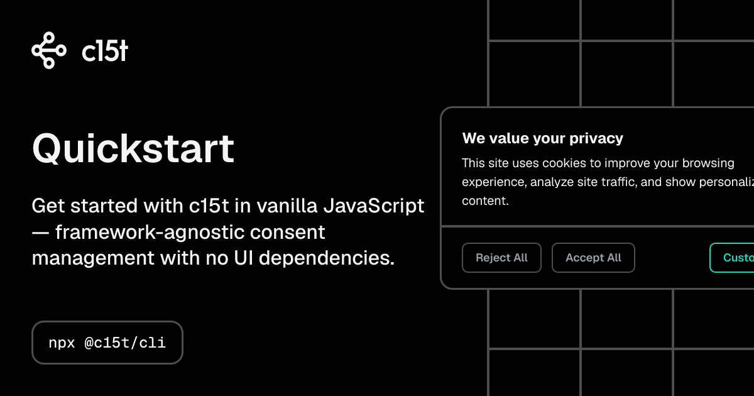
Task: Click the cookie banner description paragraph
Action: click(608, 182)
